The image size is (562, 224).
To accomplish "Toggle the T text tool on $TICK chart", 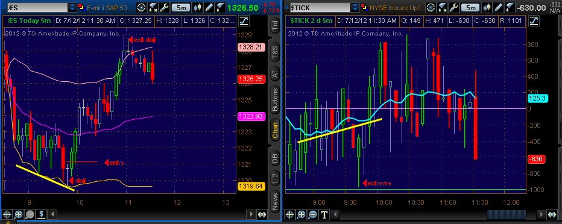I will coord(324,215).
